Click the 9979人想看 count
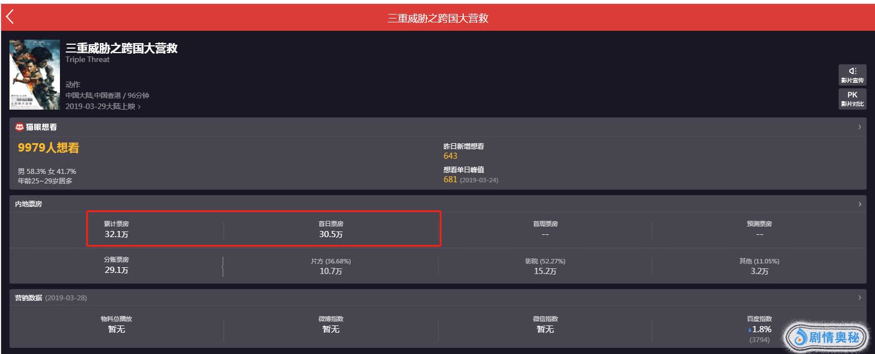Viewport: 875px width, 354px height. click(x=49, y=148)
